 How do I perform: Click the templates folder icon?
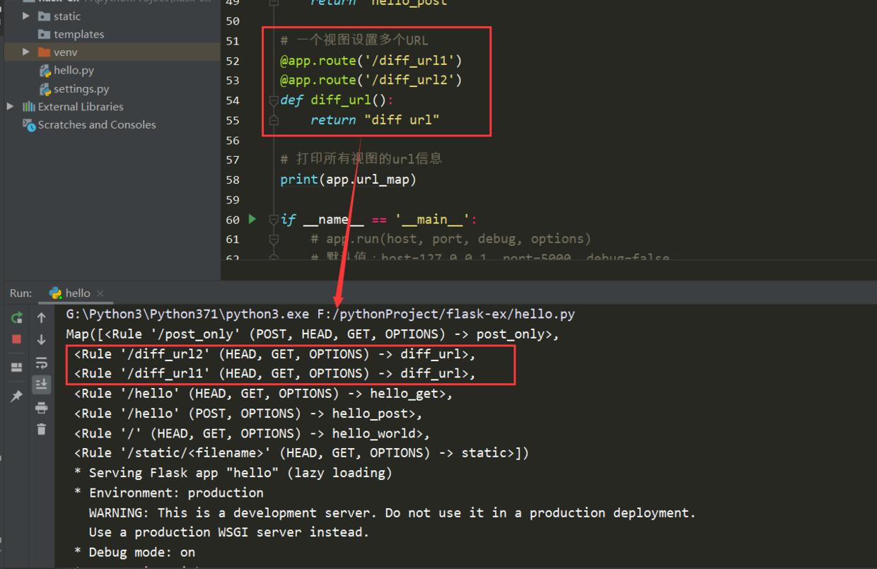[44, 34]
